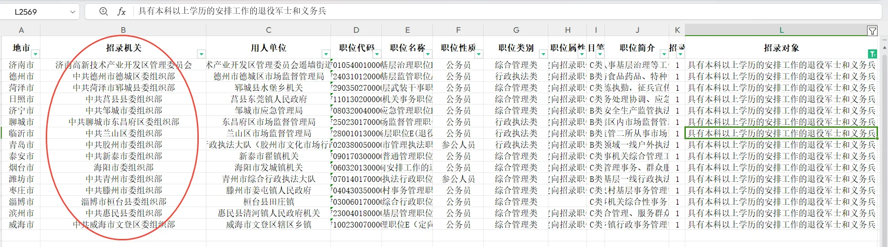Image resolution: width=888 pixels, height=247 pixels.
Task: Select column H header
Action: point(567,30)
